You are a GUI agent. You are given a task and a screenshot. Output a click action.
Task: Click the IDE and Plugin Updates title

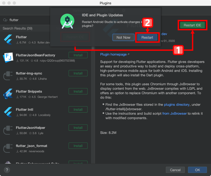coord(102,15)
